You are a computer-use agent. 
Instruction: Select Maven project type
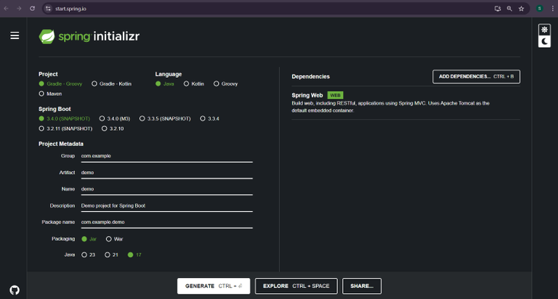(x=51, y=94)
